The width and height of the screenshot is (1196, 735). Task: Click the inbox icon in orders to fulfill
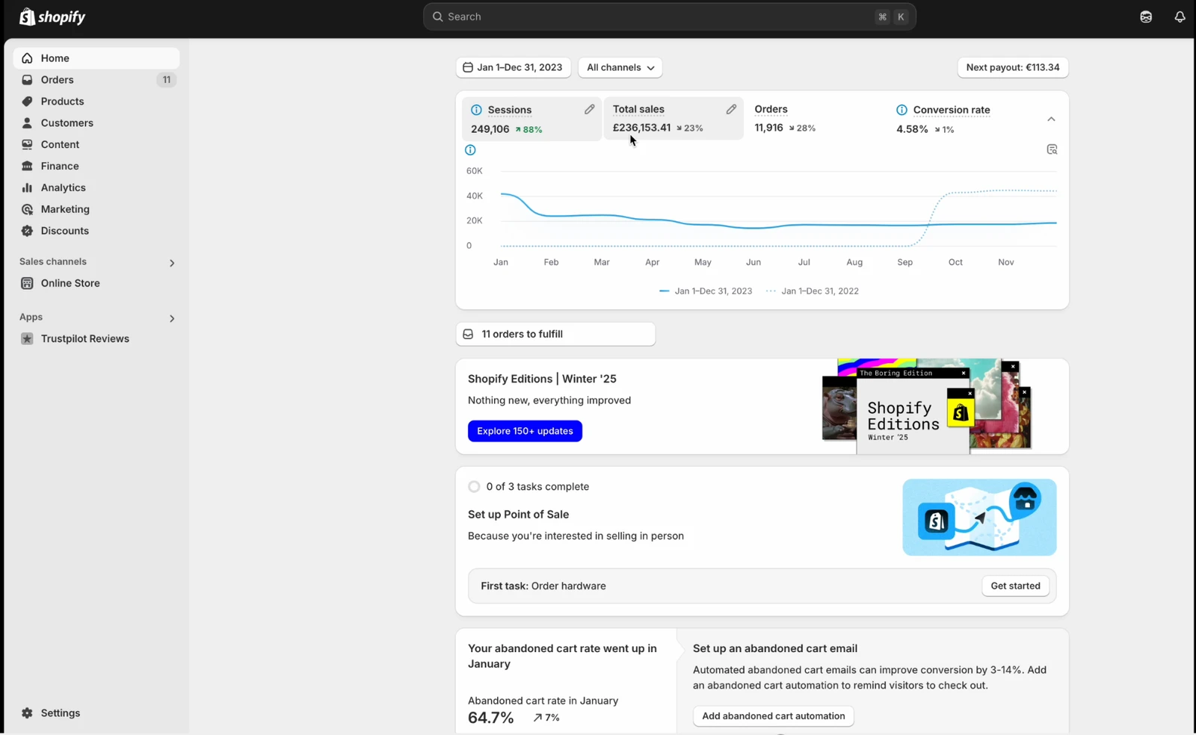point(468,335)
